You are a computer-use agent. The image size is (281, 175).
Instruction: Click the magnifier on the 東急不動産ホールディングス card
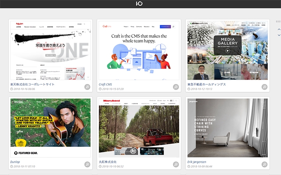(265, 87)
